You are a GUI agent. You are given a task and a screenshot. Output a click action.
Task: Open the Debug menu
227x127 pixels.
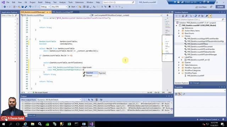(48, 2)
